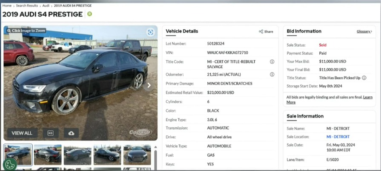
Task: Click the Share icon in Vehicle Details
Action: (x=266, y=32)
